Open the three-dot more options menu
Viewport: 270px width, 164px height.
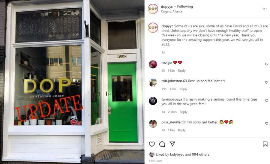tap(264, 9)
